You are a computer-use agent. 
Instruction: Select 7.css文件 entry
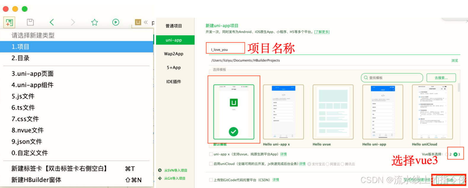pyautogui.click(x=77, y=119)
